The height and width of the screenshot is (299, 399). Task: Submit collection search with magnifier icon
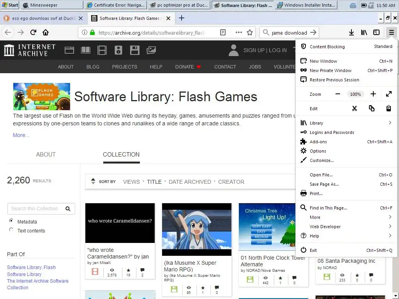point(68,209)
